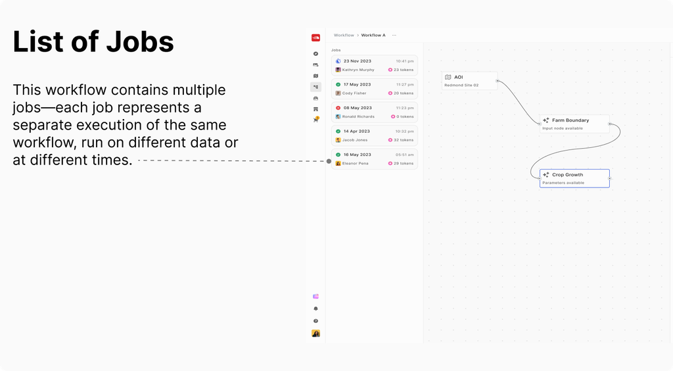The height and width of the screenshot is (371, 673).
Task: Open the help question mark icon
Action: [x=315, y=321]
